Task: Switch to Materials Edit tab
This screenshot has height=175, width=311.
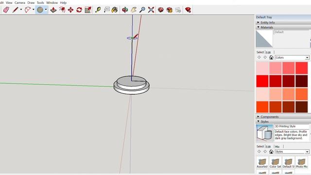Action: point(268,52)
